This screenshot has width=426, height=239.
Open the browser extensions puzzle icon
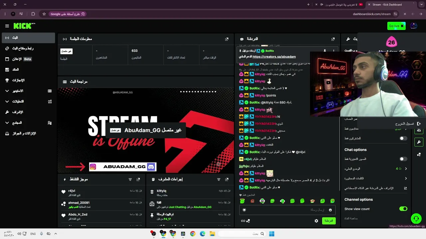pos(33,14)
